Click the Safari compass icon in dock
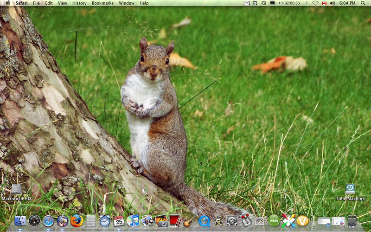The image size is (371, 232). [x=49, y=221]
